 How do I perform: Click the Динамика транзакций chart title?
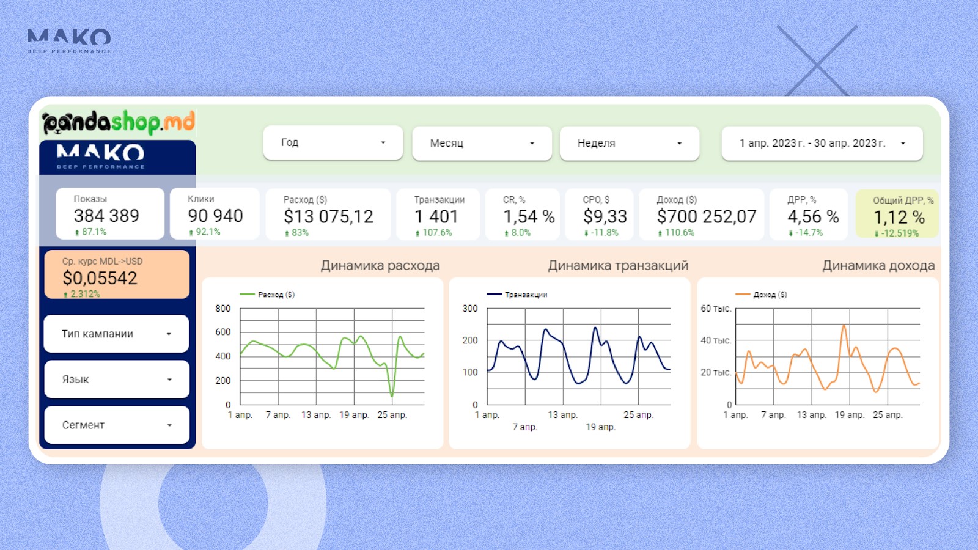[x=617, y=265]
